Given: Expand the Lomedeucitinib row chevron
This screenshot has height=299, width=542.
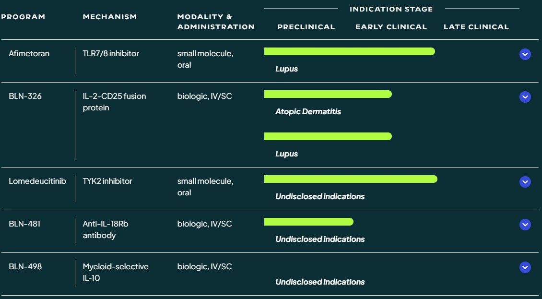Looking at the screenshot, I should [525, 182].
